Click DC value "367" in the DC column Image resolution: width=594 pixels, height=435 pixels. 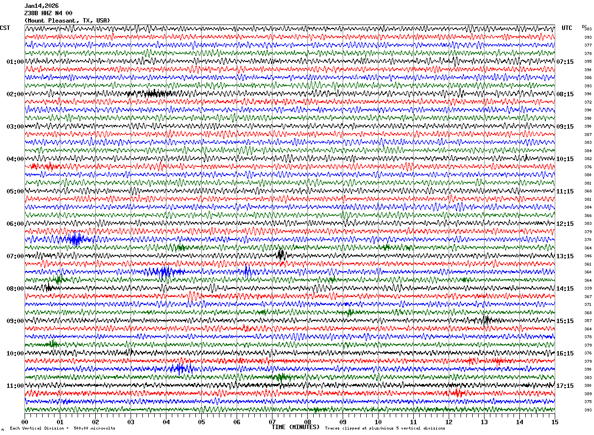588,297
